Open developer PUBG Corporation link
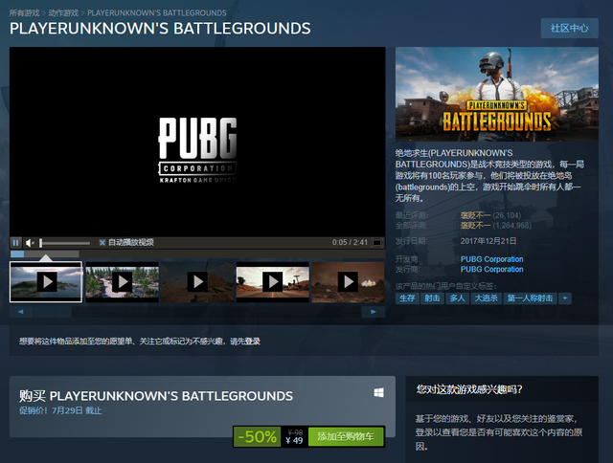 click(x=491, y=259)
